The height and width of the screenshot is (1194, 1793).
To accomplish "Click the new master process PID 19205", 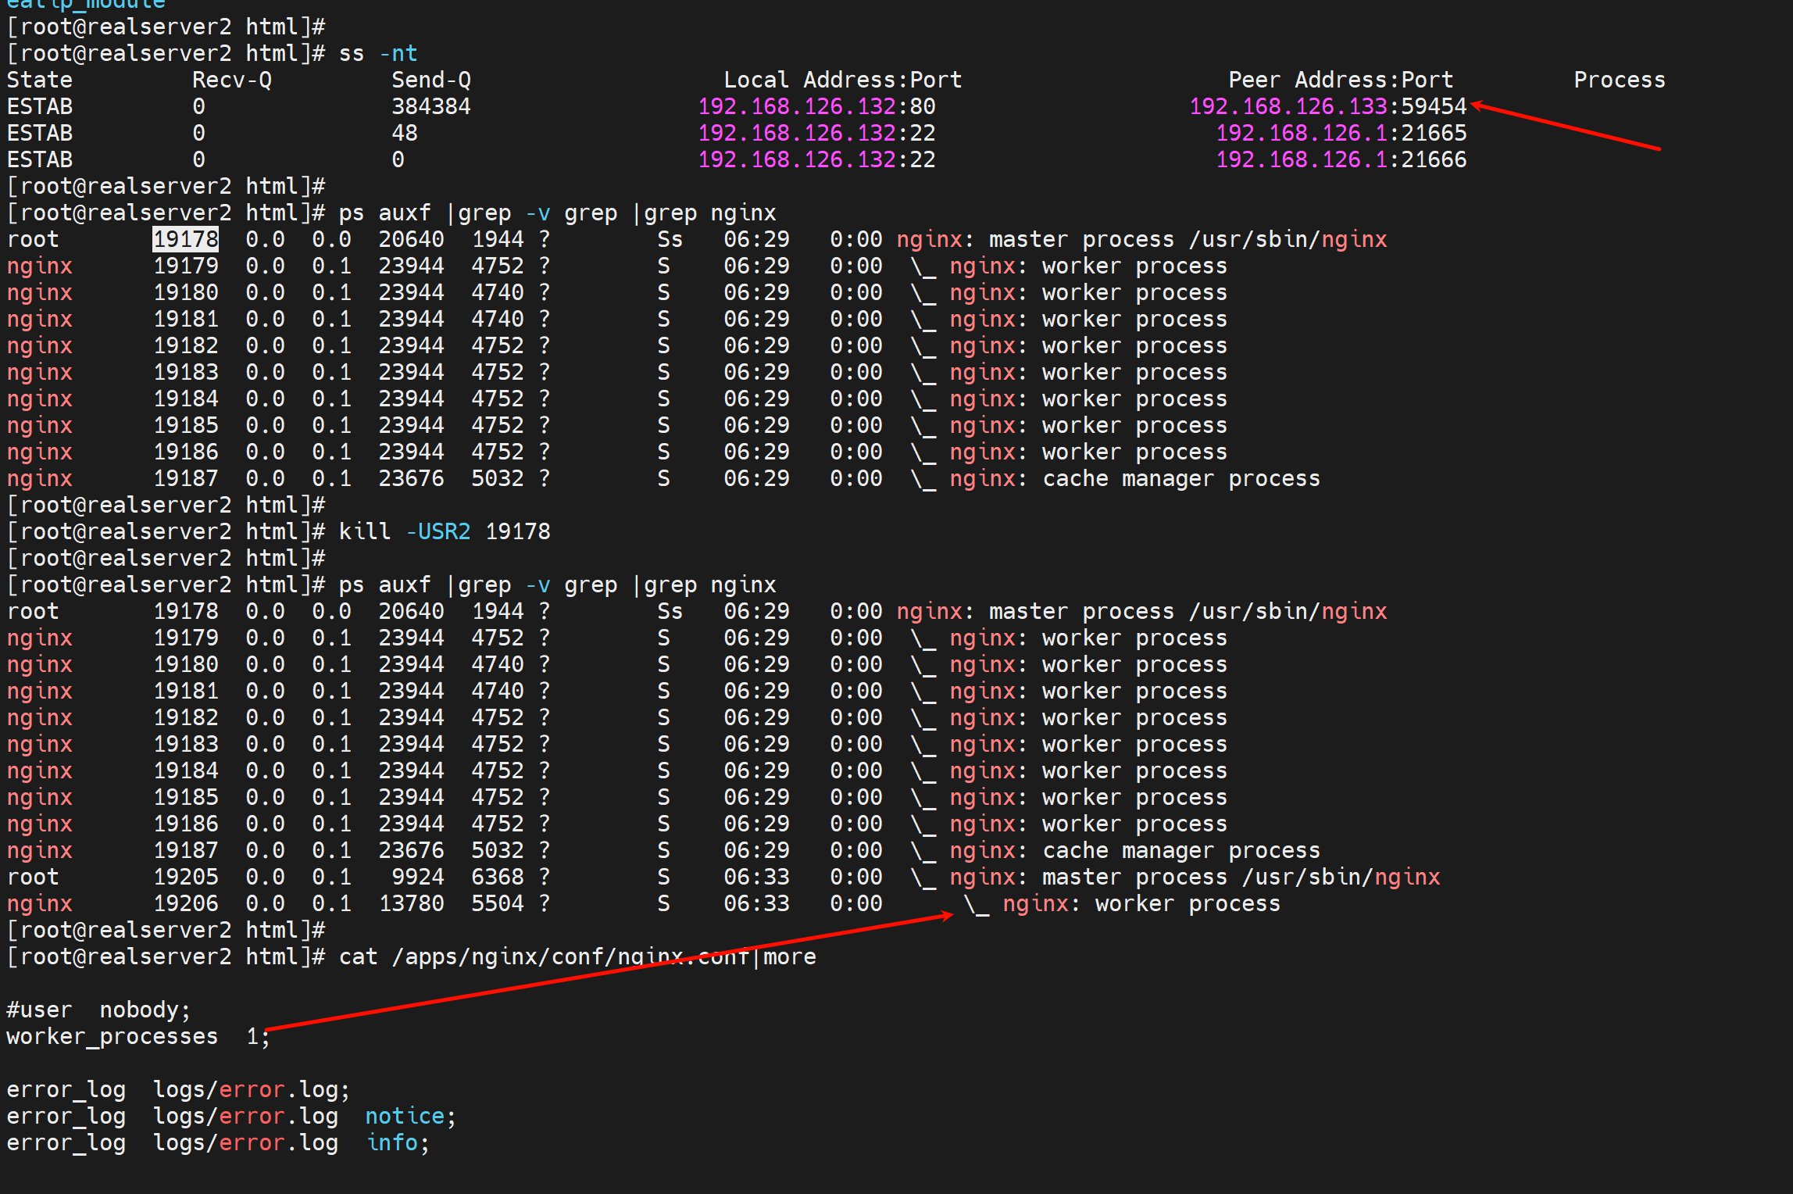I will (185, 877).
